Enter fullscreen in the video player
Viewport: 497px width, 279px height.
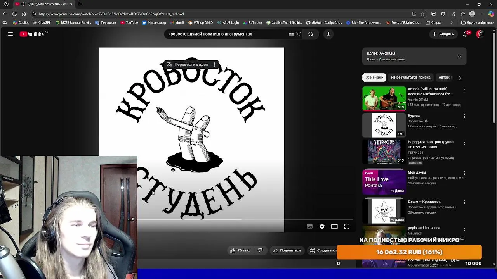[347, 227]
